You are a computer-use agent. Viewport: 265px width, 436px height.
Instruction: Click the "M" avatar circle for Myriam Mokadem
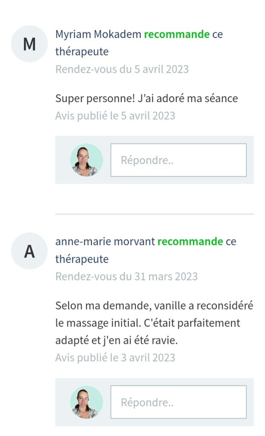(x=29, y=44)
